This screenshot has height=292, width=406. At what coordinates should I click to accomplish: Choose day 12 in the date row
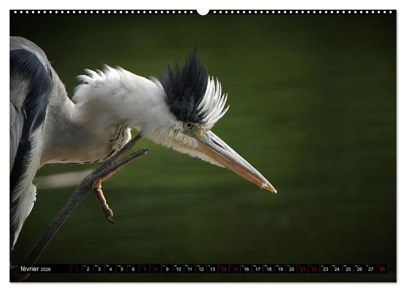(x=201, y=269)
